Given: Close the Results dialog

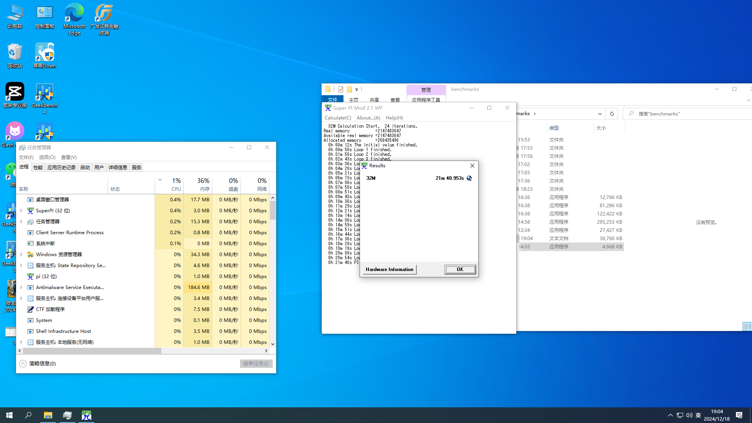Looking at the screenshot, I should [472, 166].
